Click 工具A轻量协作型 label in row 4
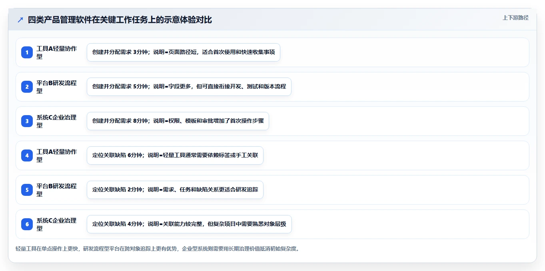This screenshot has width=545, height=271. click(56, 155)
